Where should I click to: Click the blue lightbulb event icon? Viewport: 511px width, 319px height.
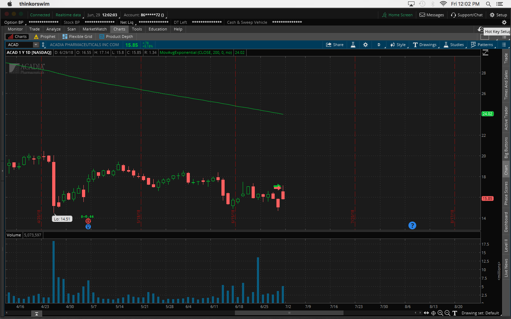(88, 226)
